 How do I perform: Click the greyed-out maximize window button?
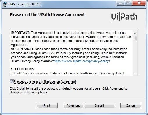pos(128,3)
